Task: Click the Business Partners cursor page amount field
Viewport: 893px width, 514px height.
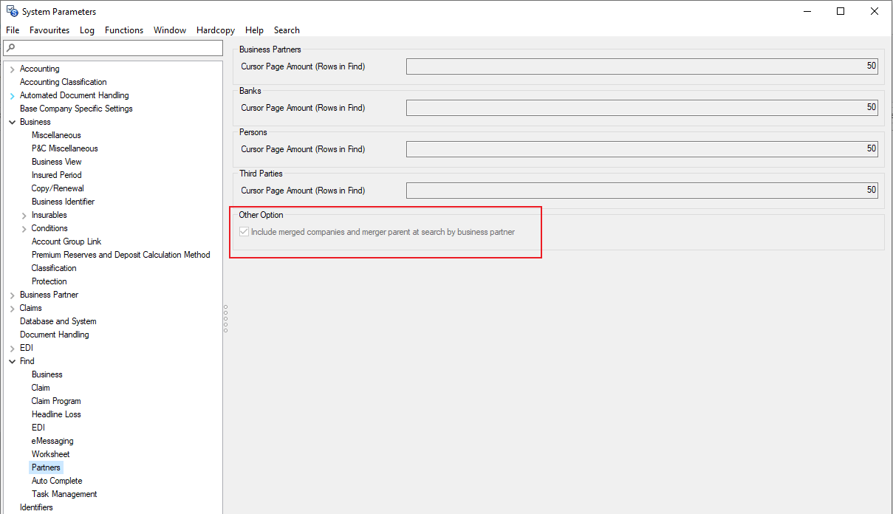Action: (x=641, y=66)
